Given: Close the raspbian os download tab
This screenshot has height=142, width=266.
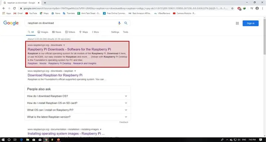Looking at the screenshot, I should tap(39, 3).
